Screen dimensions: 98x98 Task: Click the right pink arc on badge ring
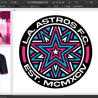pyautogui.click(x=87, y=54)
